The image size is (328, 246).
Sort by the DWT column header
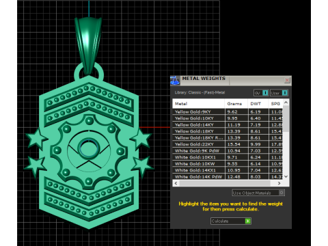click(x=258, y=104)
